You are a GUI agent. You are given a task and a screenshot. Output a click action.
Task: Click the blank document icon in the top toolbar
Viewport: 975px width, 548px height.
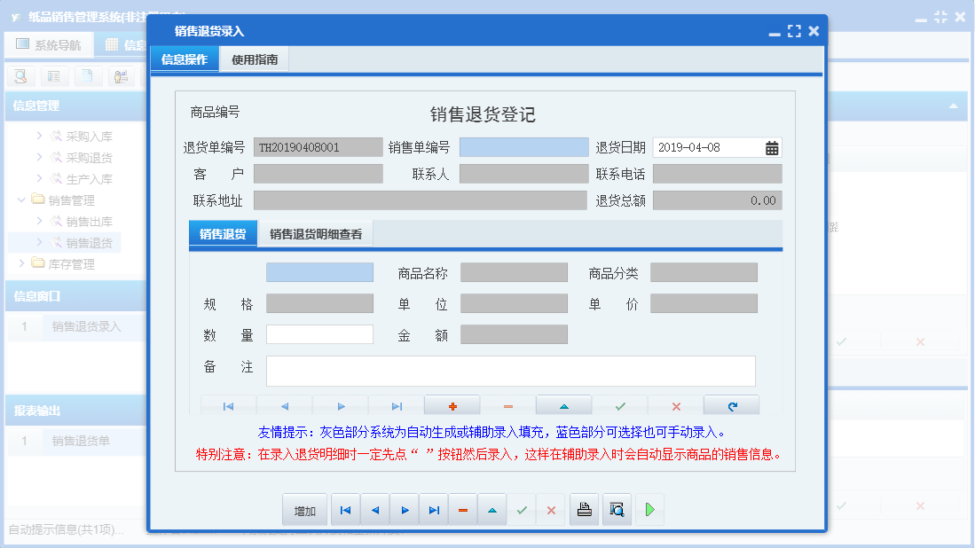(x=85, y=76)
